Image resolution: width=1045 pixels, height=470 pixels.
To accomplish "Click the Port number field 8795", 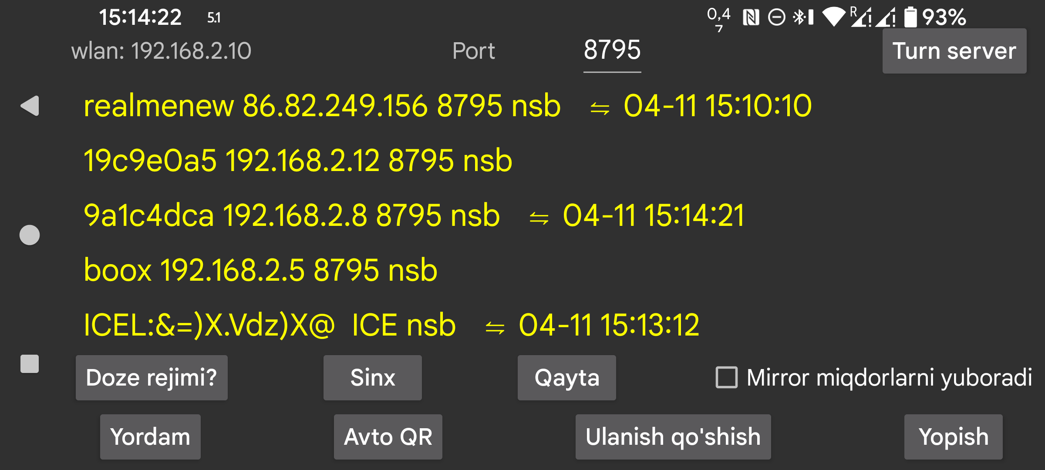I will pos(612,50).
